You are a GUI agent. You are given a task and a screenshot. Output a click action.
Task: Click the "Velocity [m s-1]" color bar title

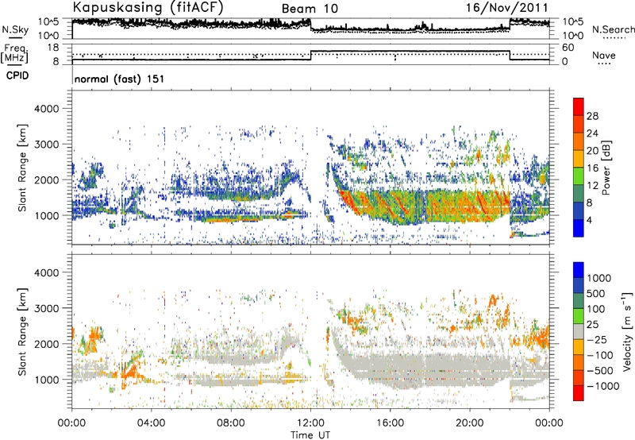[x=627, y=331]
